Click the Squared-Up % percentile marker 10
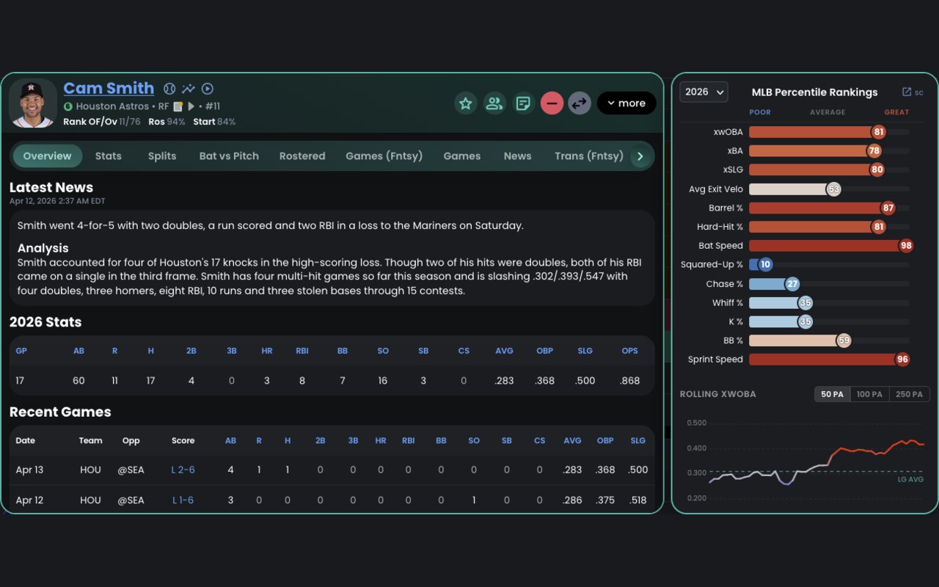The image size is (939, 587). [765, 265]
